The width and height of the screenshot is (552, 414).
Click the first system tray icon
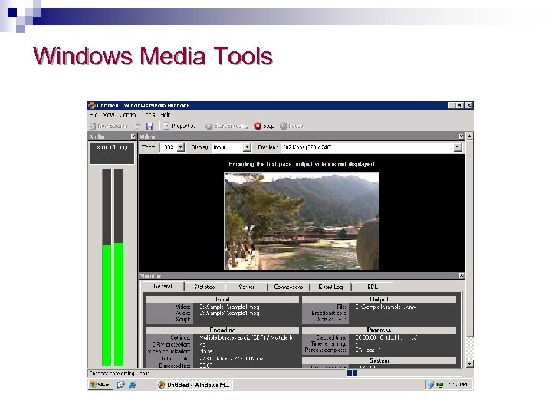[431, 385]
